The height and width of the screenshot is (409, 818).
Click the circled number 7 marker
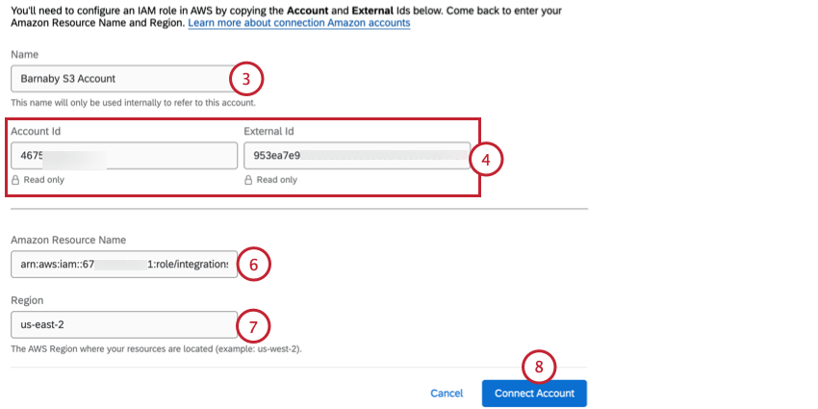[253, 326]
